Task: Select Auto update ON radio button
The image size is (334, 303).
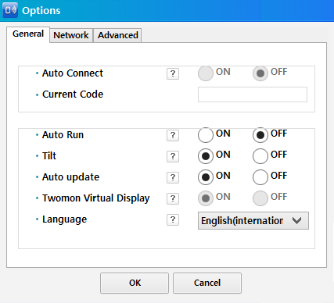Action: (206, 177)
